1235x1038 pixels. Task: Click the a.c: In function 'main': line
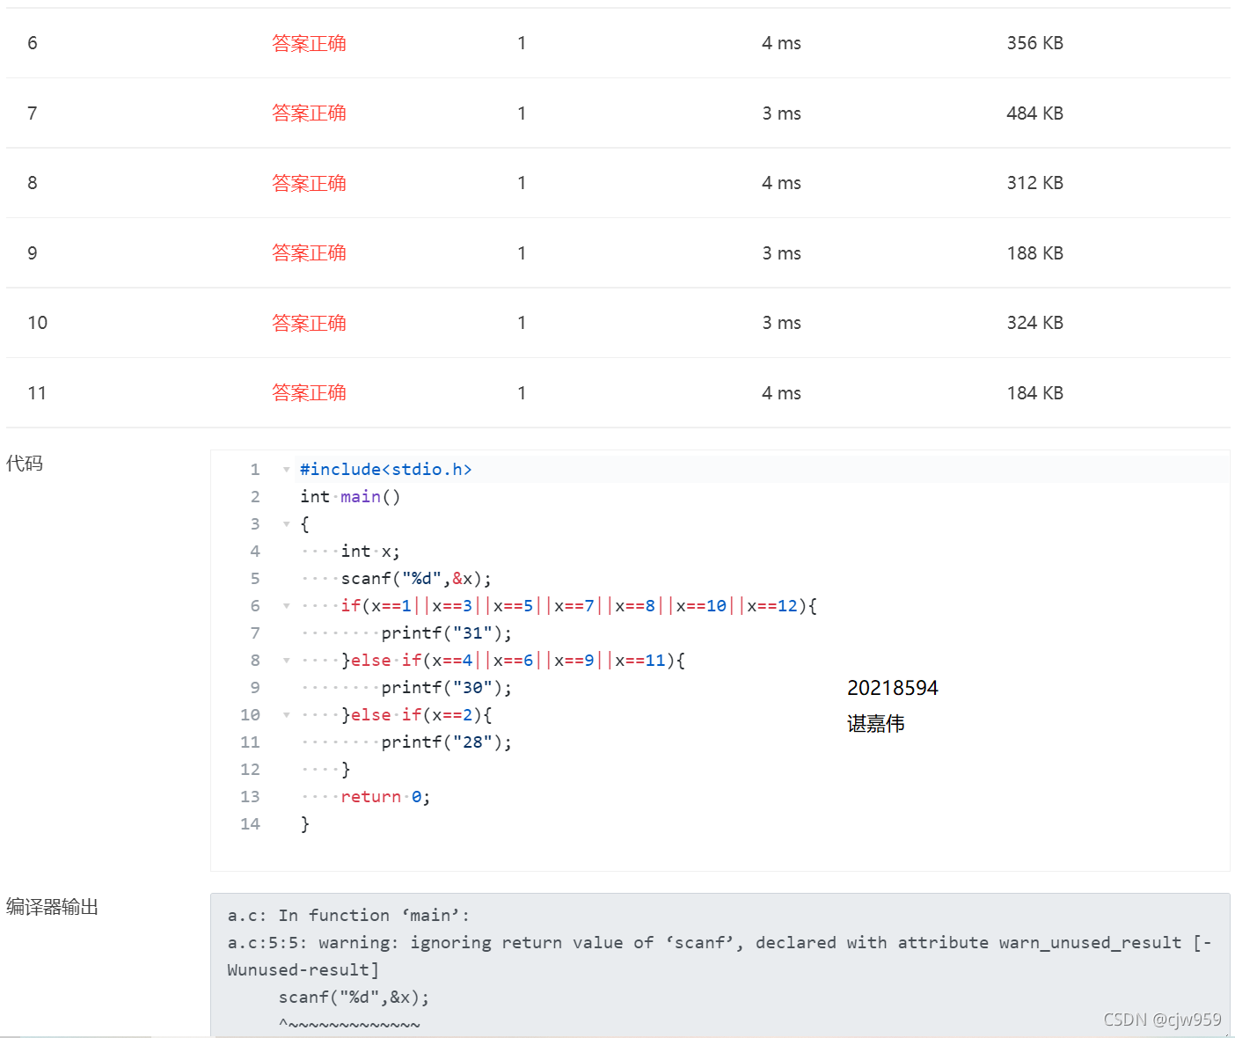coord(348,916)
